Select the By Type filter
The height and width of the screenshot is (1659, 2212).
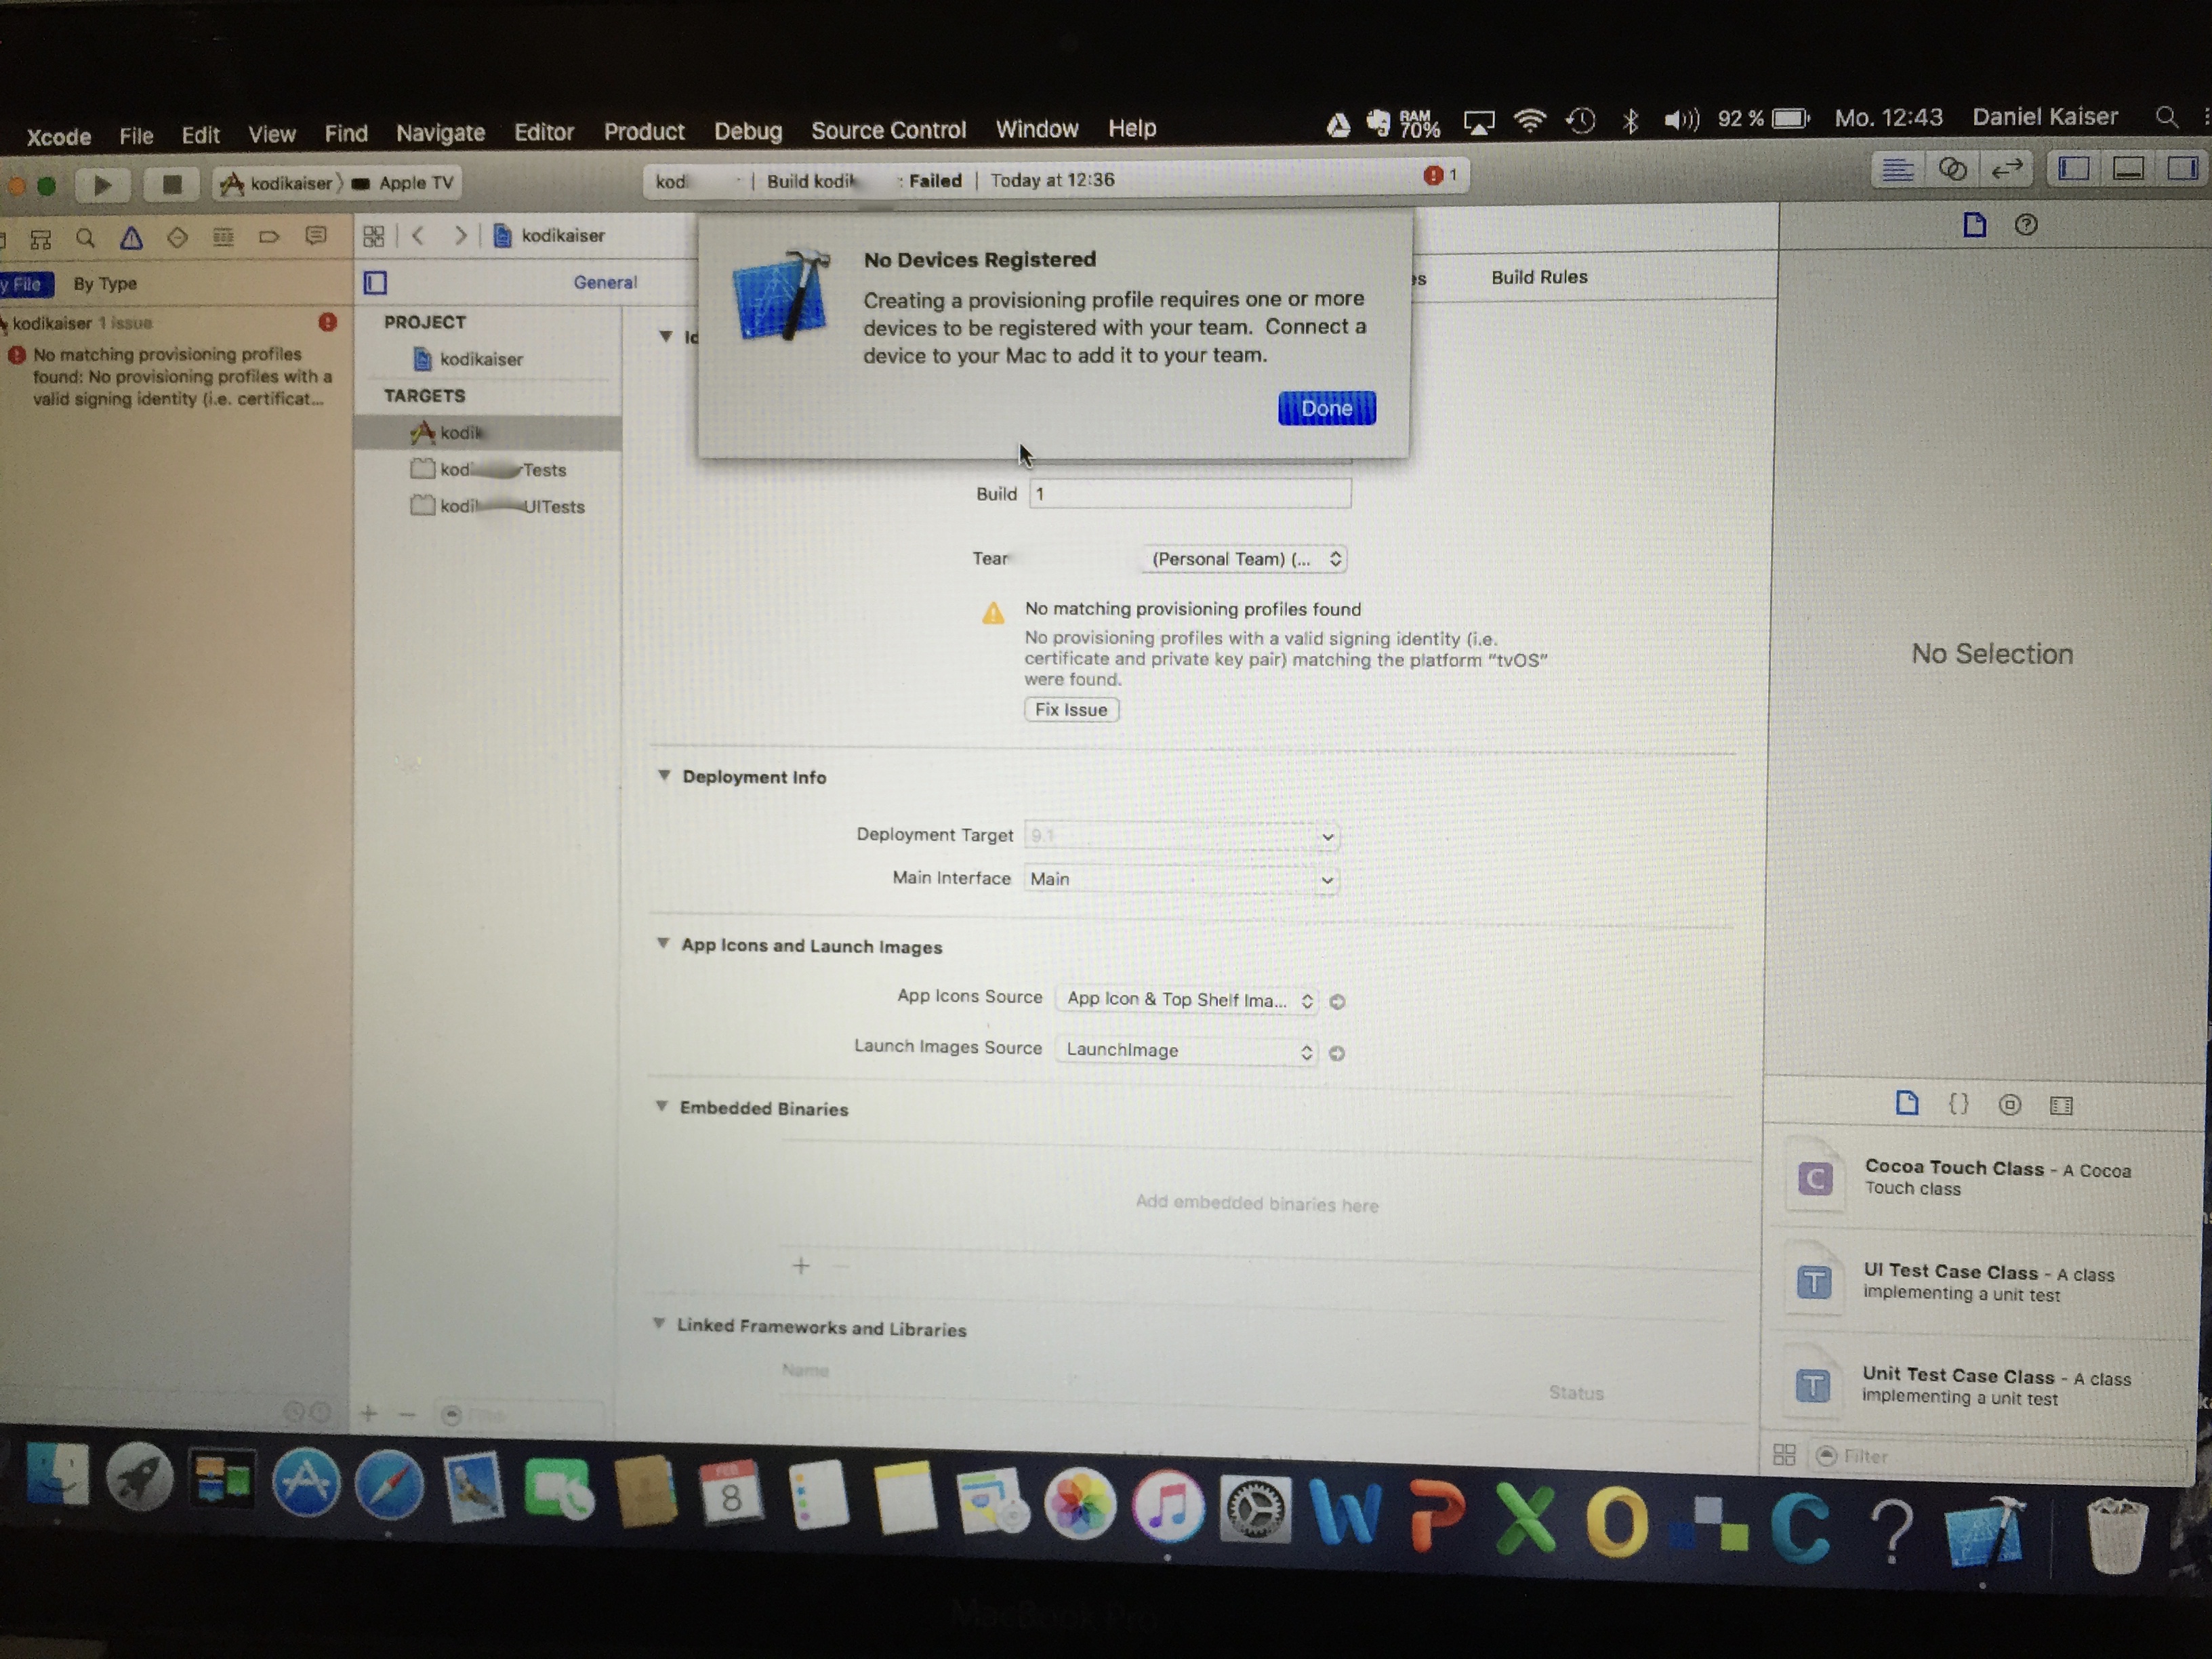(105, 284)
